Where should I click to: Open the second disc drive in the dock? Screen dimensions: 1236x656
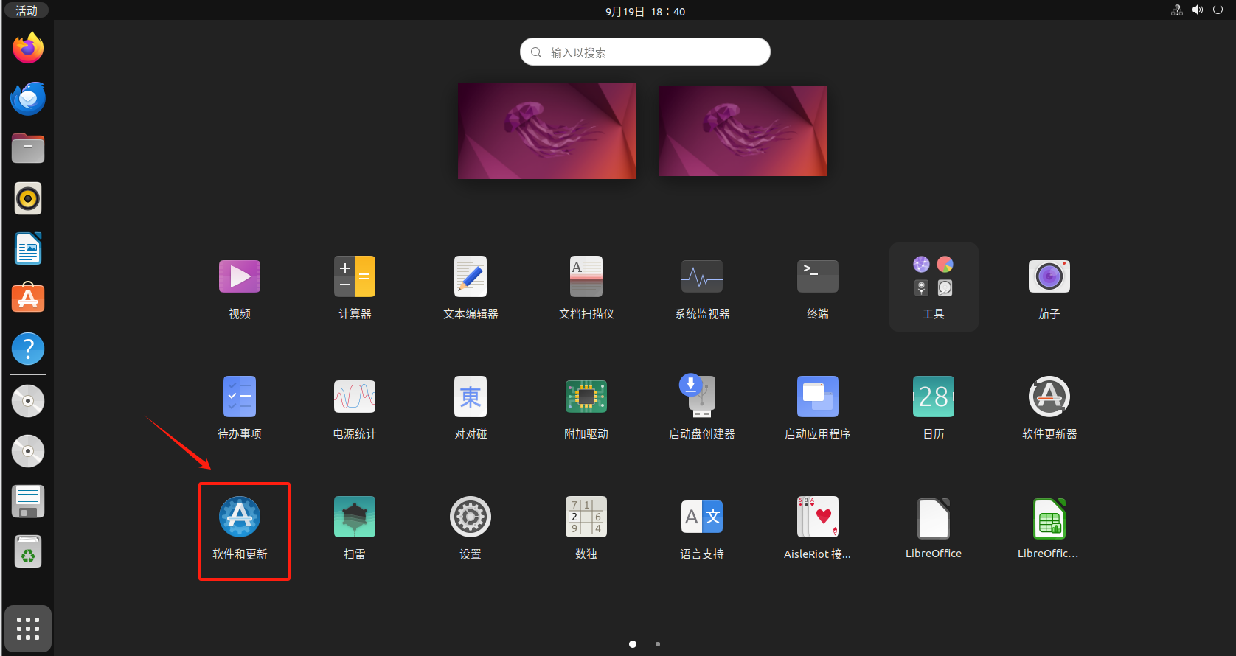click(28, 451)
